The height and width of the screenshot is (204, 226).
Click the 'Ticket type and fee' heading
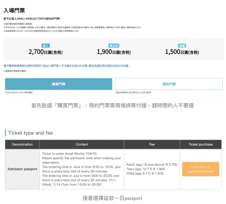pyautogui.click(x=31, y=133)
